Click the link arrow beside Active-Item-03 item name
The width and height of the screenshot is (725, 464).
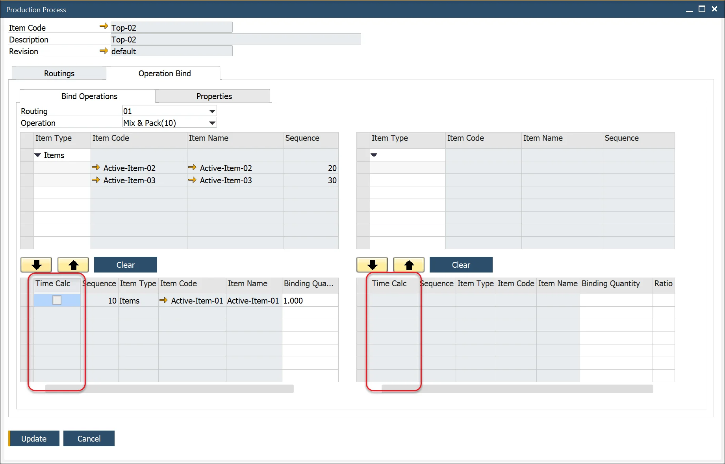[x=193, y=180]
